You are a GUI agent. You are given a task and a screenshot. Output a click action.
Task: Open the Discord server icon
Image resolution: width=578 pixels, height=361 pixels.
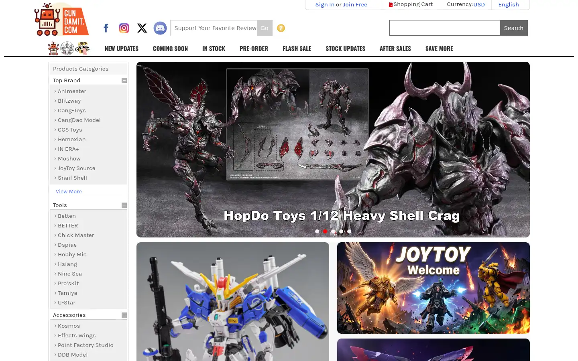(160, 28)
